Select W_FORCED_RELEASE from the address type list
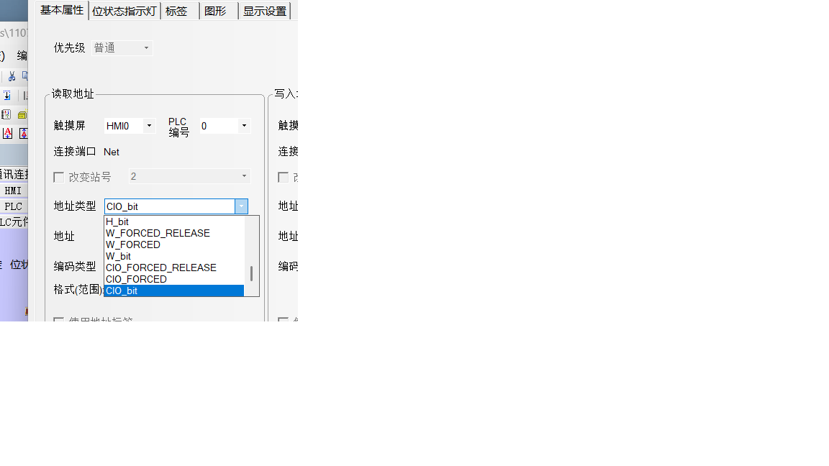 158,233
